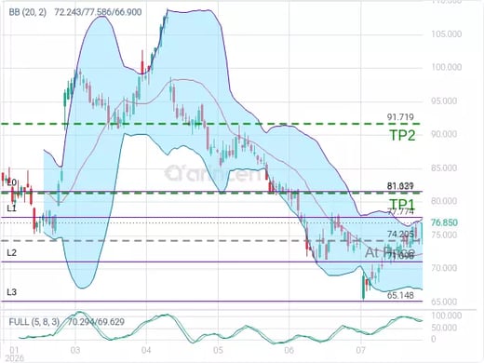The image size is (484, 363).
Task: Click the 95.000 price axis label
Action: [x=444, y=101]
